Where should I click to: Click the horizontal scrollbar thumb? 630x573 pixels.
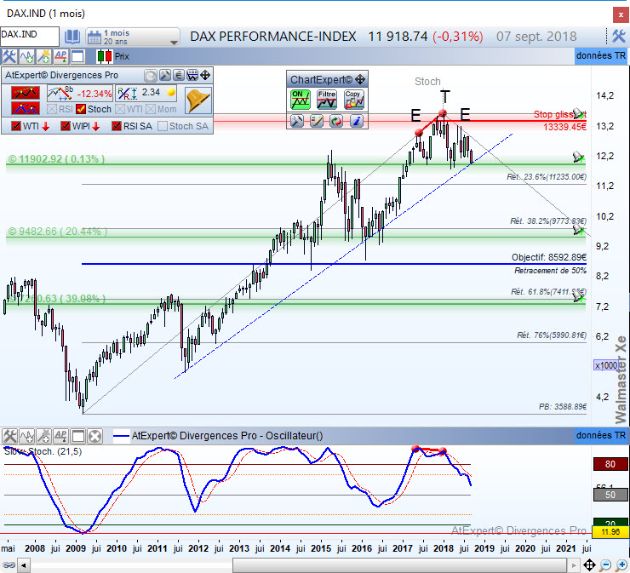(399, 565)
